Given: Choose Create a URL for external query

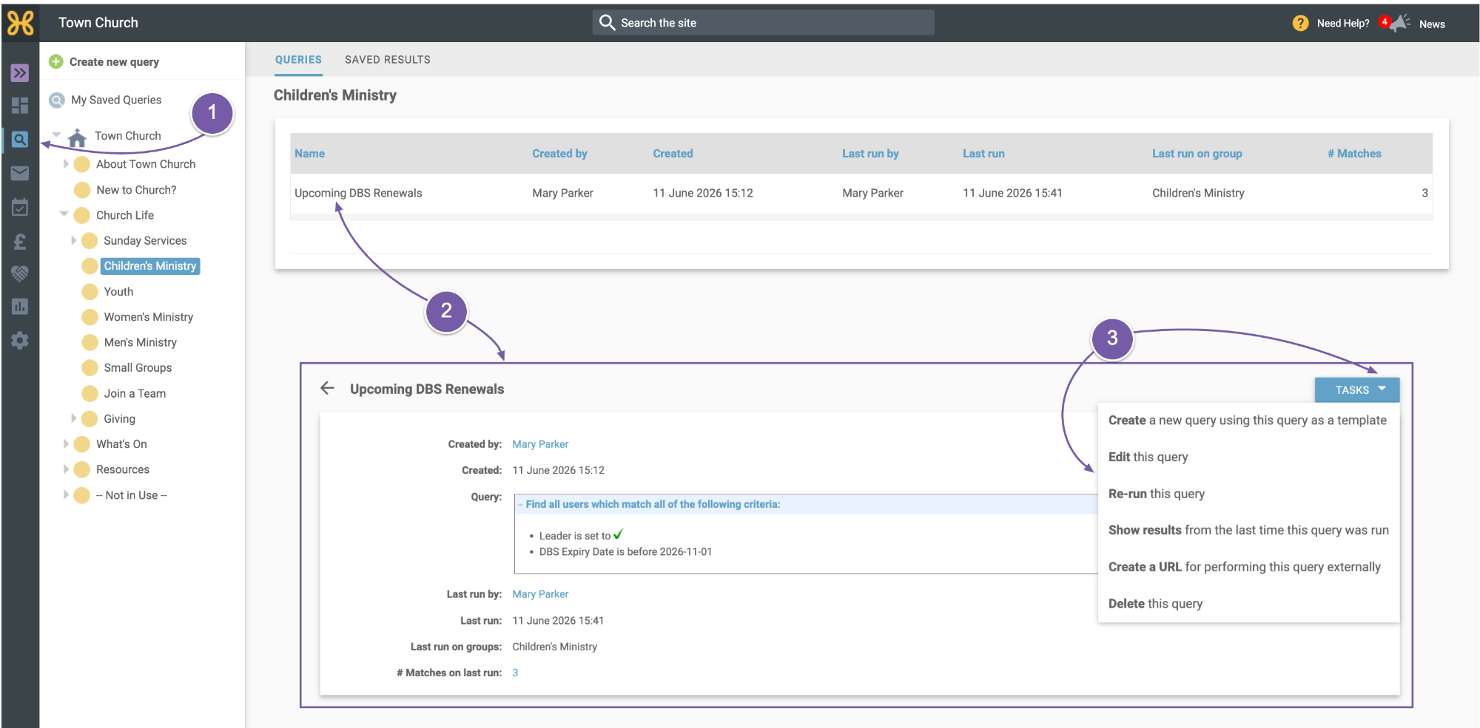Looking at the screenshot, I should tap(1244, 567).
